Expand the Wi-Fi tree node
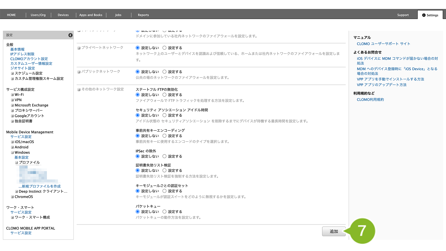The image size is (446, 251). point(12,95)
